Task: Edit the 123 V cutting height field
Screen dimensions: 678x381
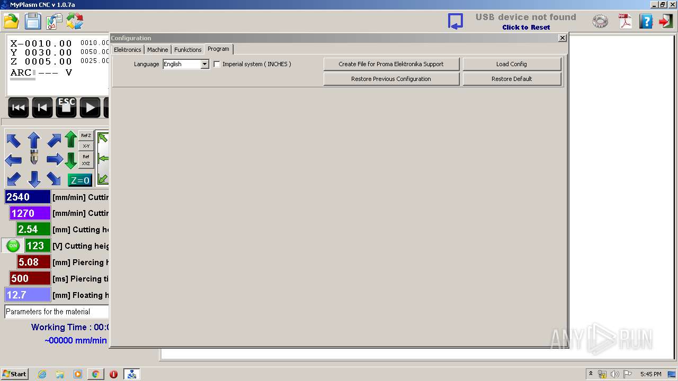Action: [38, 246]
